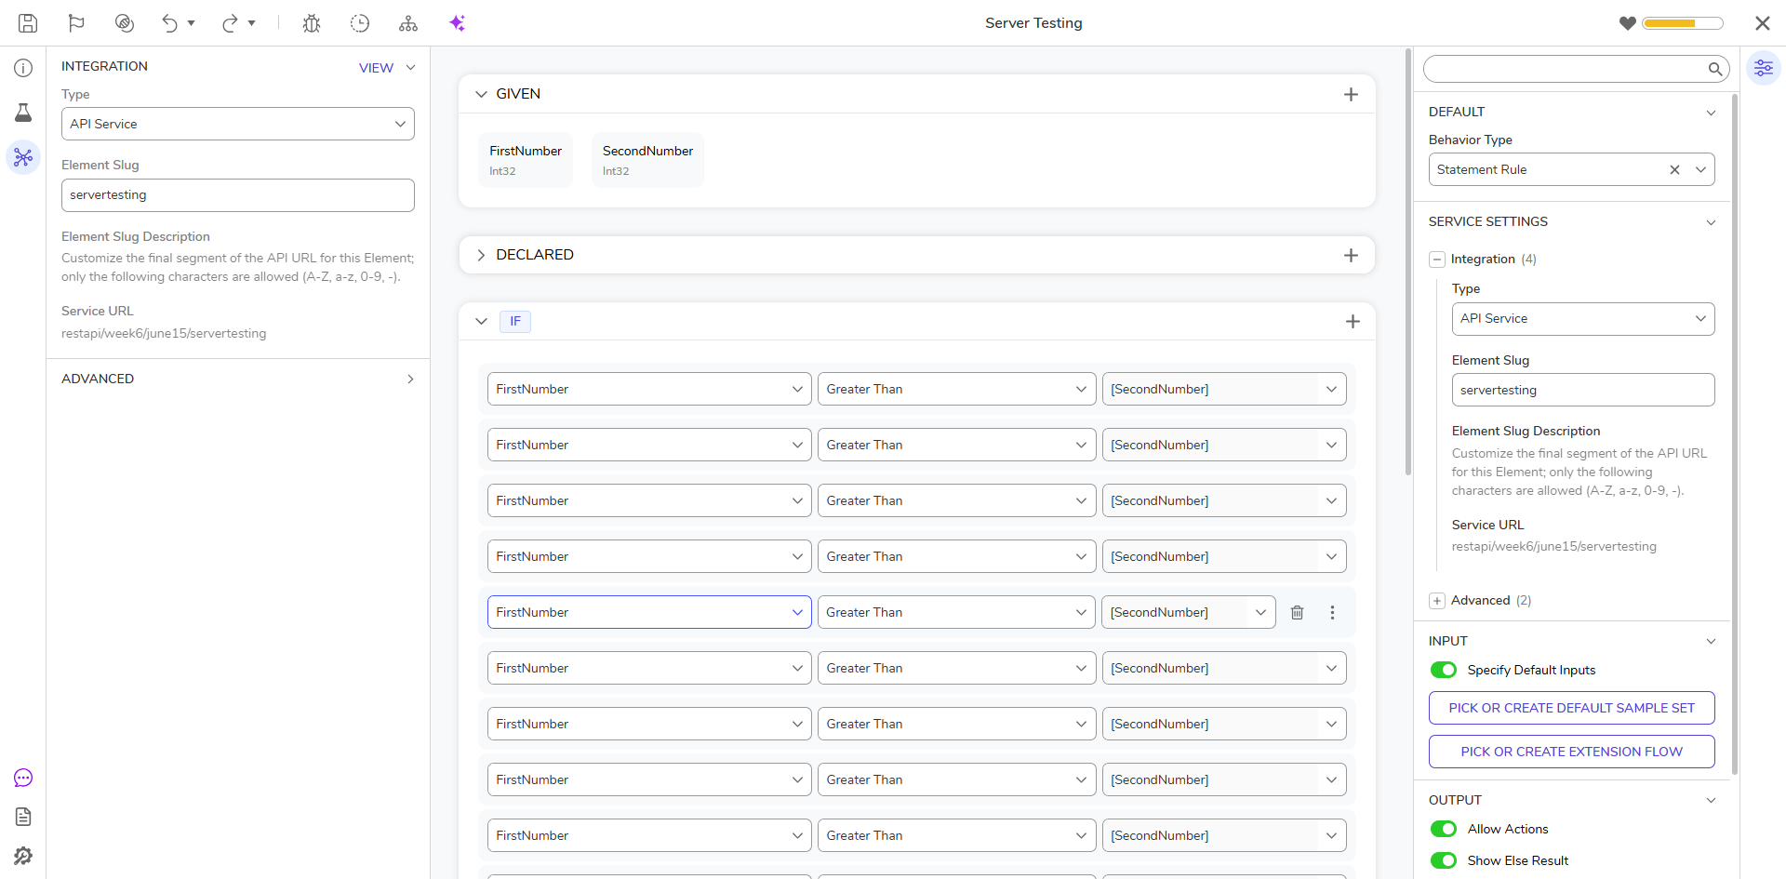Viewport: 1786px width, 879px height.
Task: Open the blue-outlined FirstNumber dropdown
Action: pyautogui.click(x=649, y=612)
